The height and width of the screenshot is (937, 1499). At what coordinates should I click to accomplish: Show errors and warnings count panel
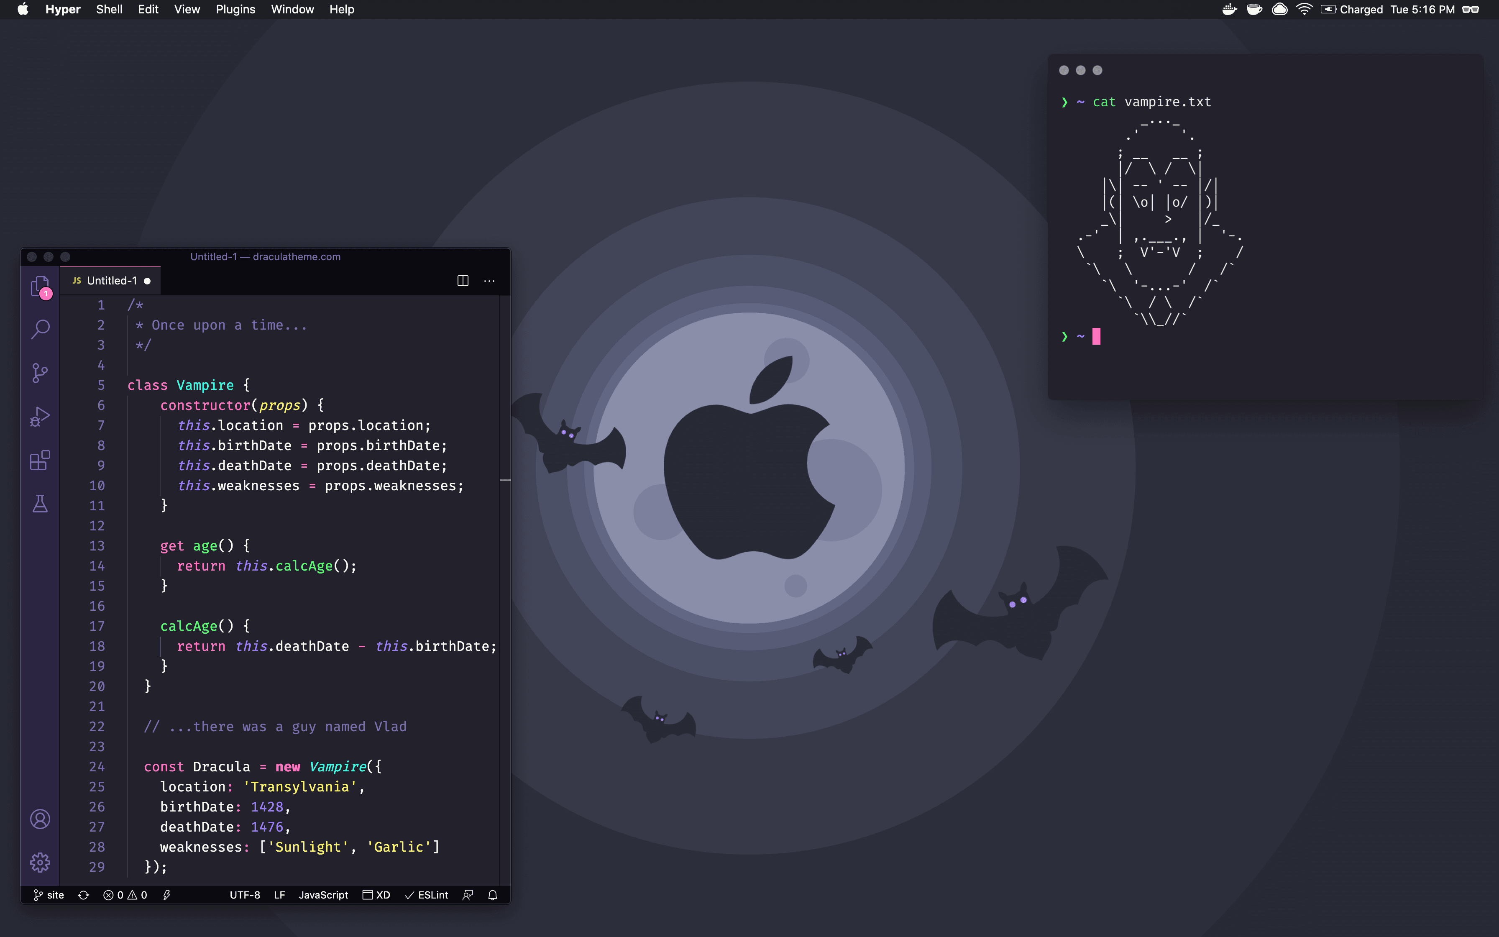click(125, 895)
